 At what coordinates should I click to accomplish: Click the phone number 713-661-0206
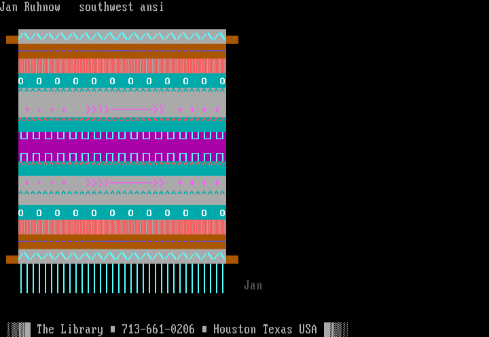click(158, 330)
